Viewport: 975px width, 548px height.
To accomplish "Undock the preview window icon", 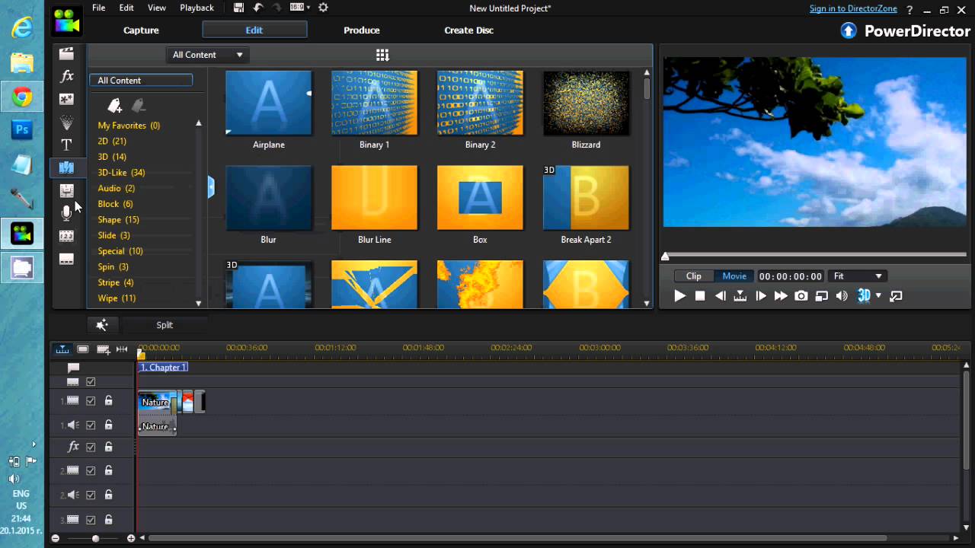I will click(896, 296).
